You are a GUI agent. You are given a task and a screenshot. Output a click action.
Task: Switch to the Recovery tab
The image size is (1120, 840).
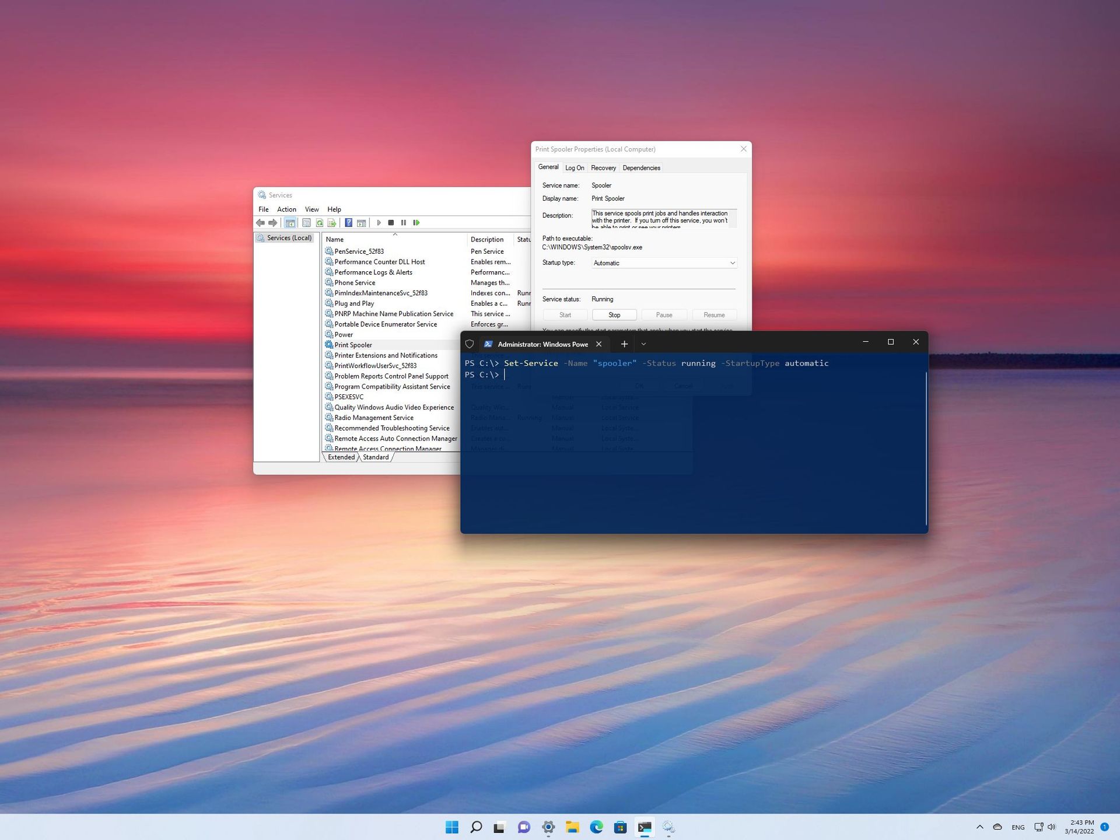pyautogui.click(x=603, y=167)
